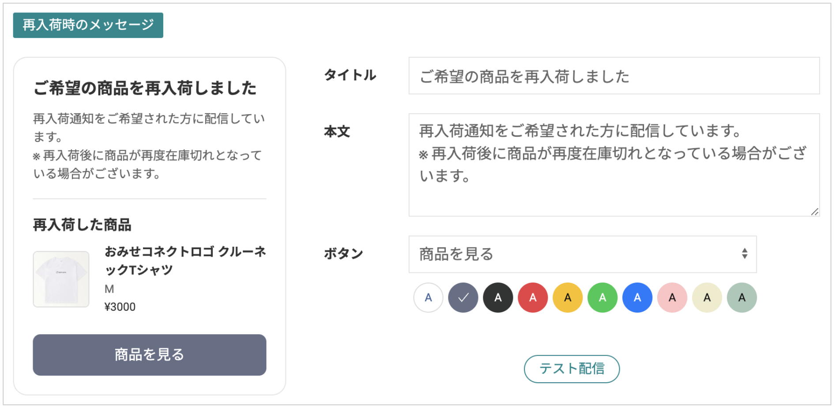Pick the yellow button color swatch
Viewport: 836px width, 410px height.
[568, 298]
